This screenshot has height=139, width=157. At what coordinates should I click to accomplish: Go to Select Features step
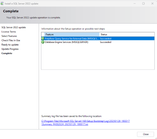click(9, 36)
